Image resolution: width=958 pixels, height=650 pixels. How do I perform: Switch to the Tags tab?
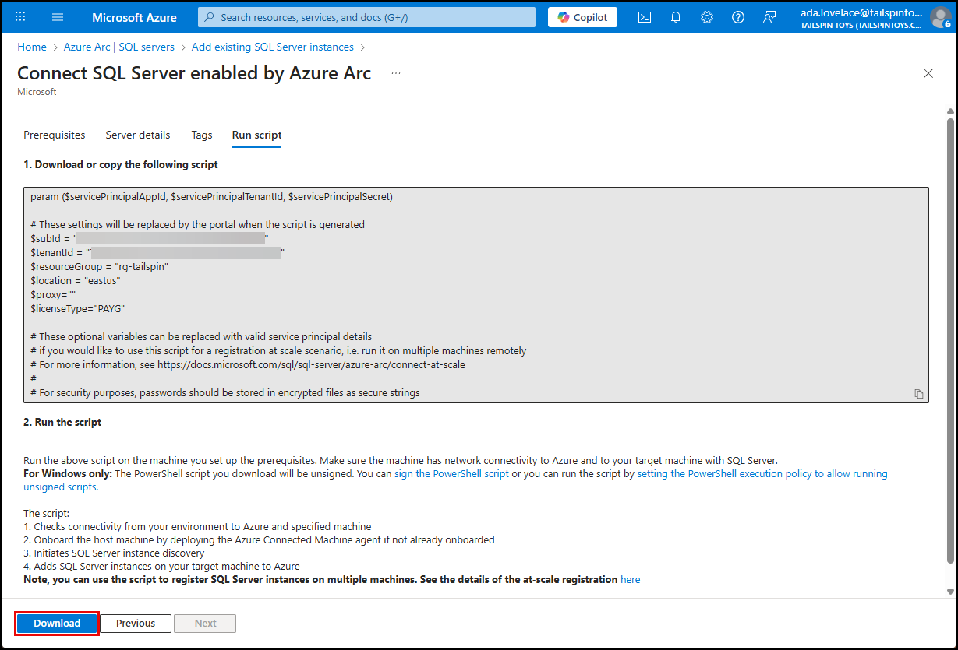(201, 135)
